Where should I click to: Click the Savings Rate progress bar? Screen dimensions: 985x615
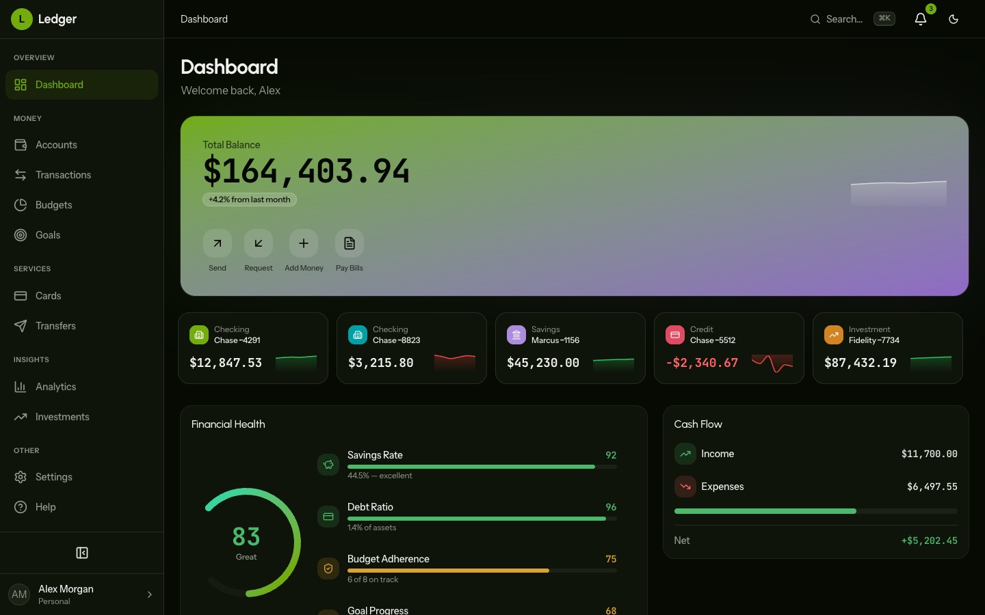[x=482, y=467]
